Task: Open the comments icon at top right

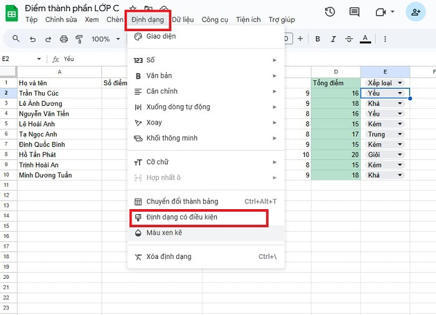Action: 354,12
